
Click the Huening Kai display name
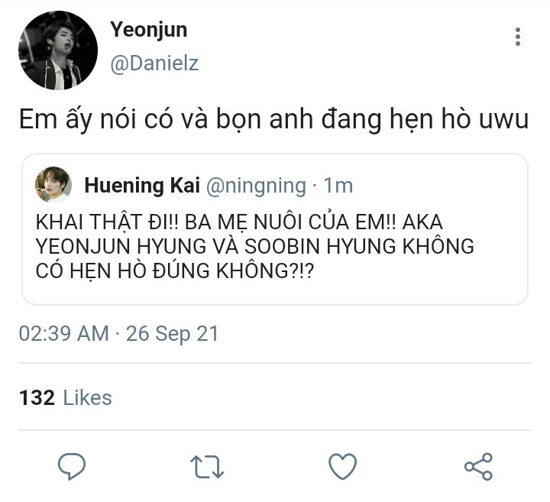click(142, 185)
